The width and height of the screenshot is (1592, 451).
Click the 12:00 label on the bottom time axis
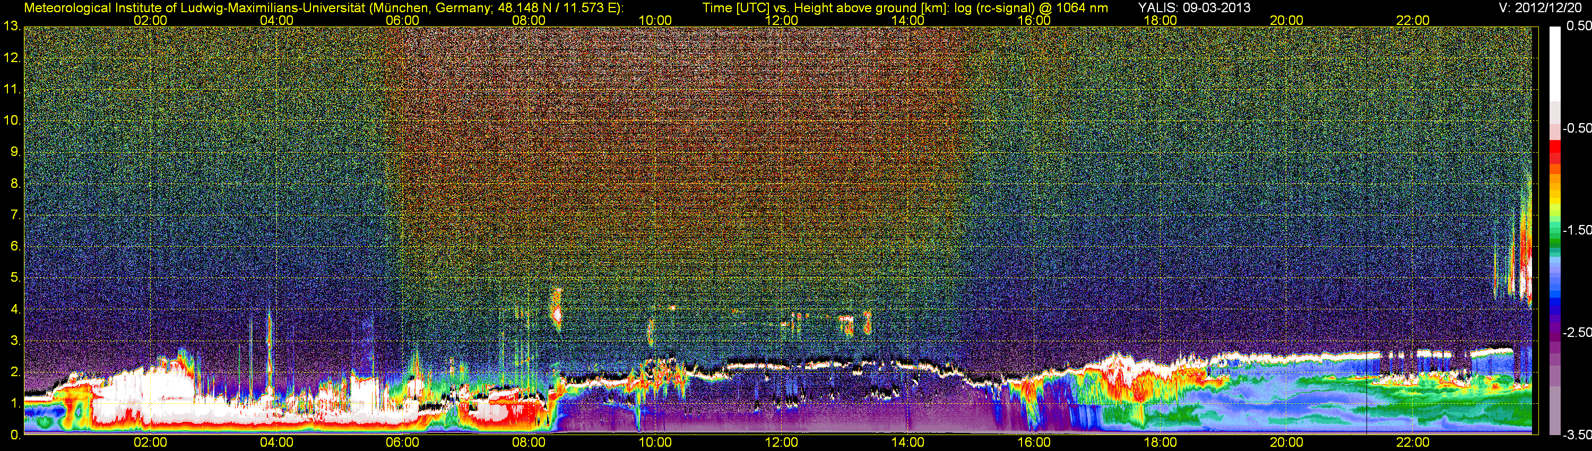781,443
